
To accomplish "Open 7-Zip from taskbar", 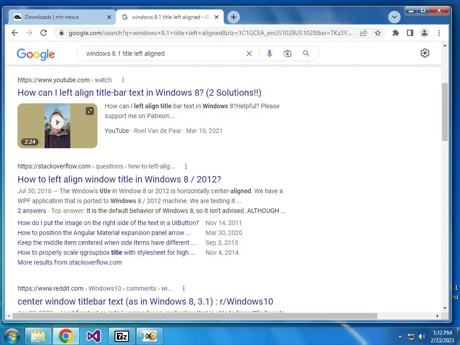I will (122, 336).
